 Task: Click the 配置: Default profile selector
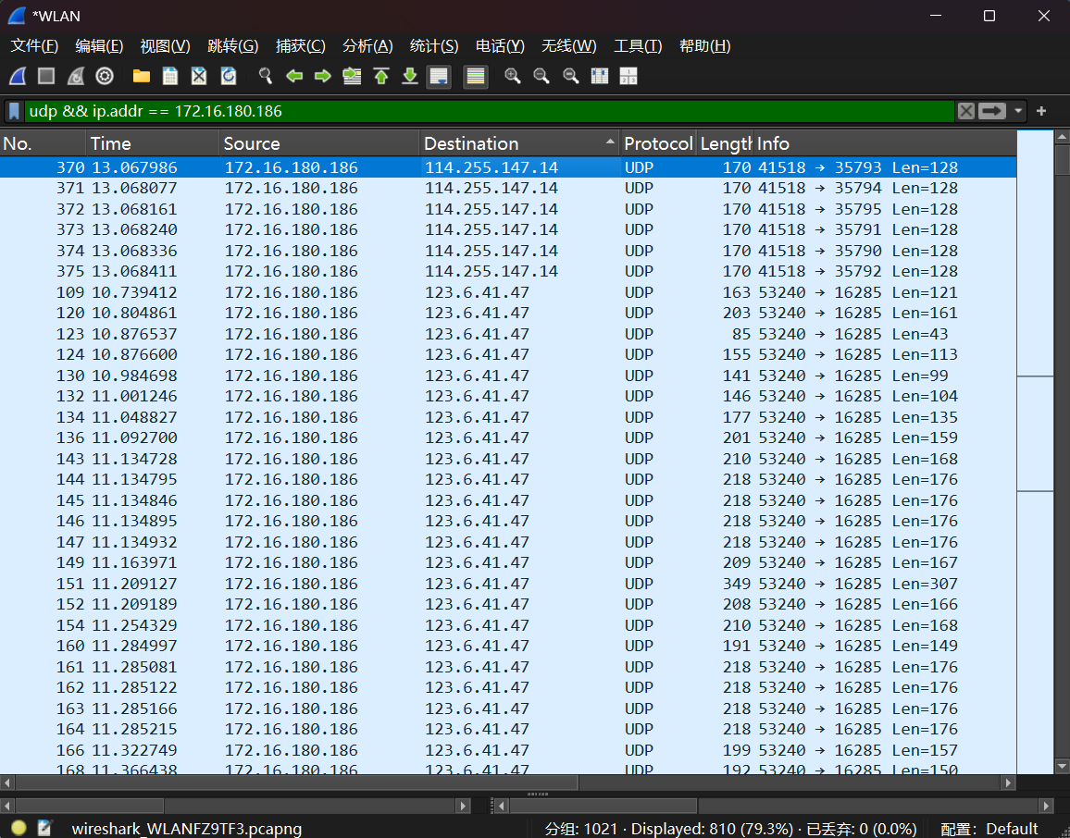[989, 829]
